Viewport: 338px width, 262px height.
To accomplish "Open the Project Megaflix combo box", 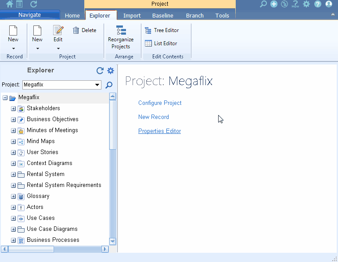I will click(x=62, y=85).
